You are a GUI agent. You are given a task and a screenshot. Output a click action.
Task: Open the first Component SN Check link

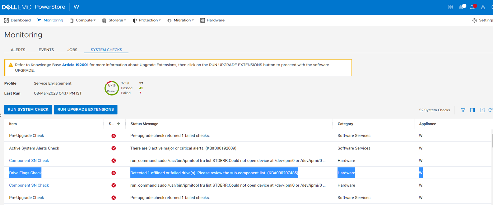pos(29,161)
